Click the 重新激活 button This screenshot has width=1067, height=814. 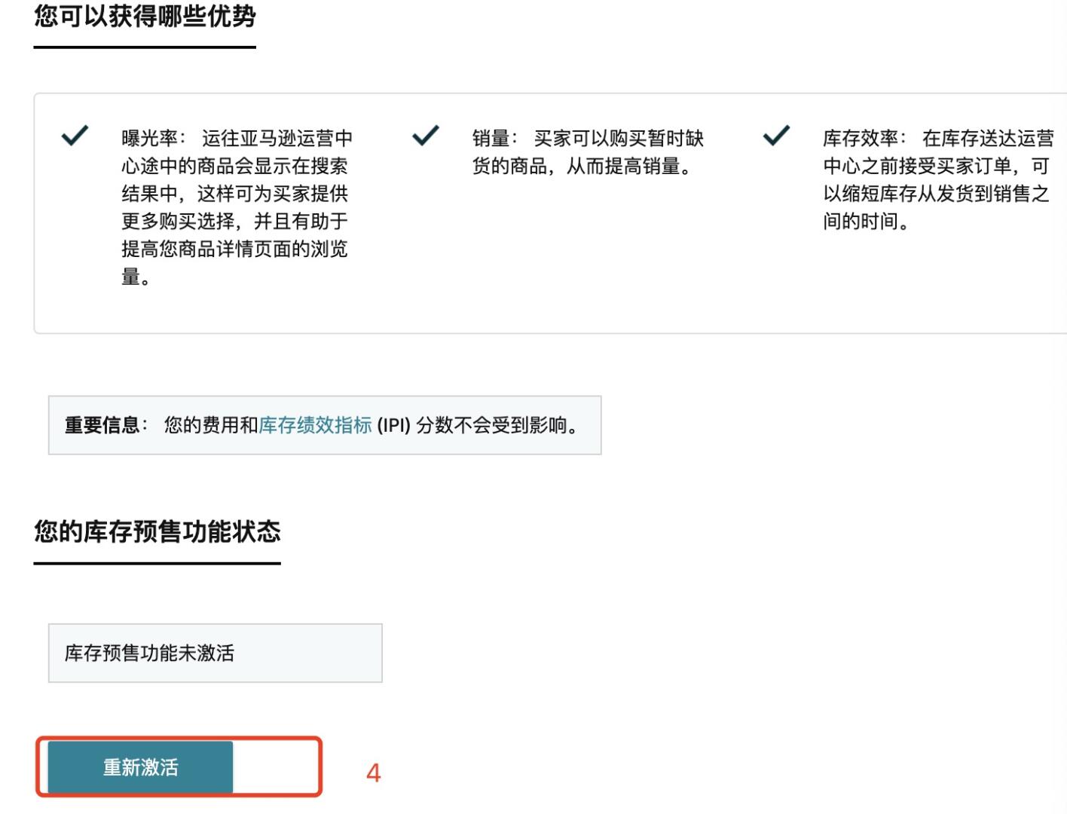[x=140, y=767]
